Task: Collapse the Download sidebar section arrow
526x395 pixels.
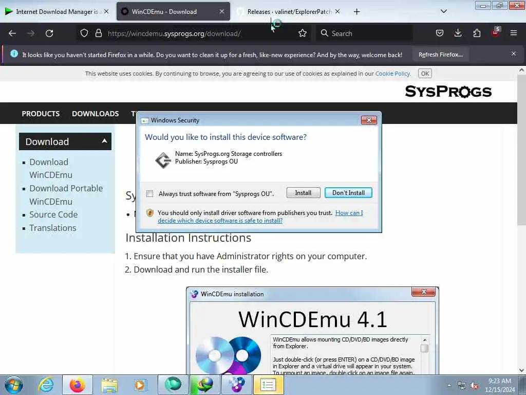Action: 104,141
